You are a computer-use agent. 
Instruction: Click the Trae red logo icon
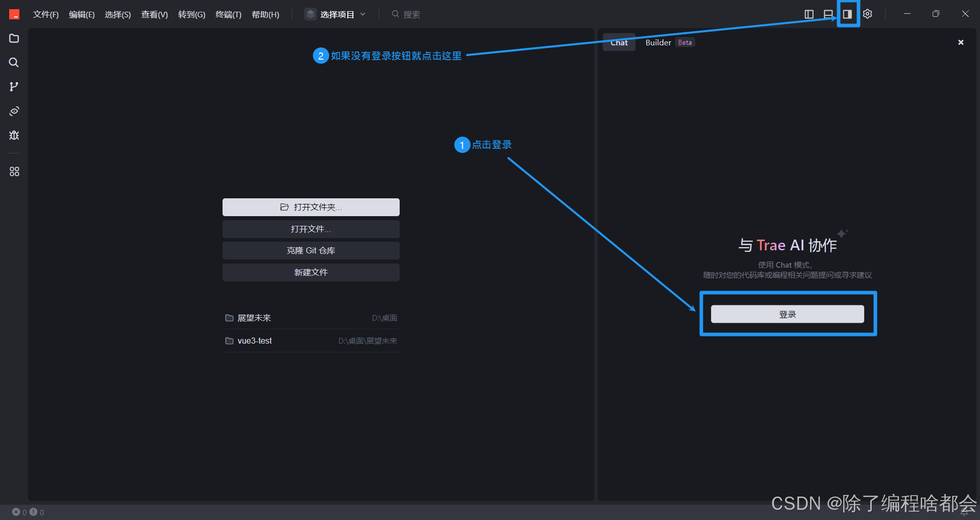click(x=14, y=14)
